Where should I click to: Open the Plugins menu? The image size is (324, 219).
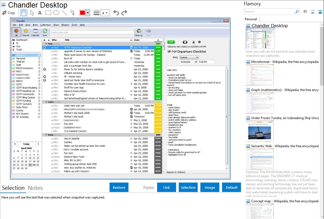tap(65, 25)
